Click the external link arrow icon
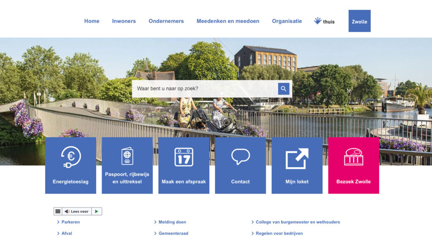 (297, 159)
